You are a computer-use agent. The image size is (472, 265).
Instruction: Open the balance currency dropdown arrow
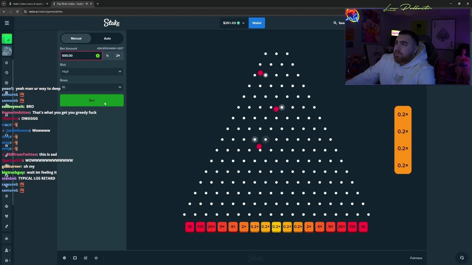tap(243, 23)
